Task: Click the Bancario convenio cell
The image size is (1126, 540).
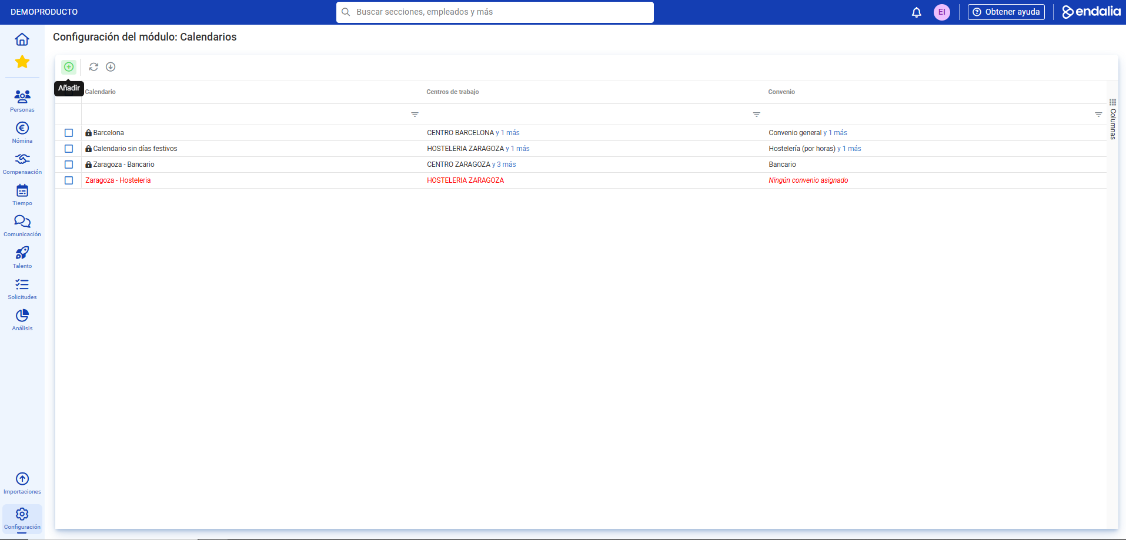Action: point(783,165)
